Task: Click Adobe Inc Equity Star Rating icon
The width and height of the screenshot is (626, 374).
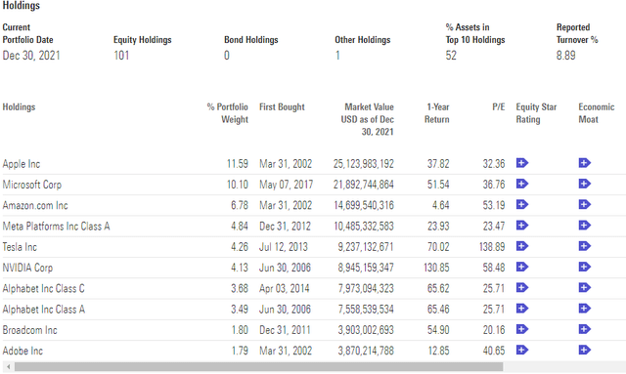Action: tap(521, 350)
